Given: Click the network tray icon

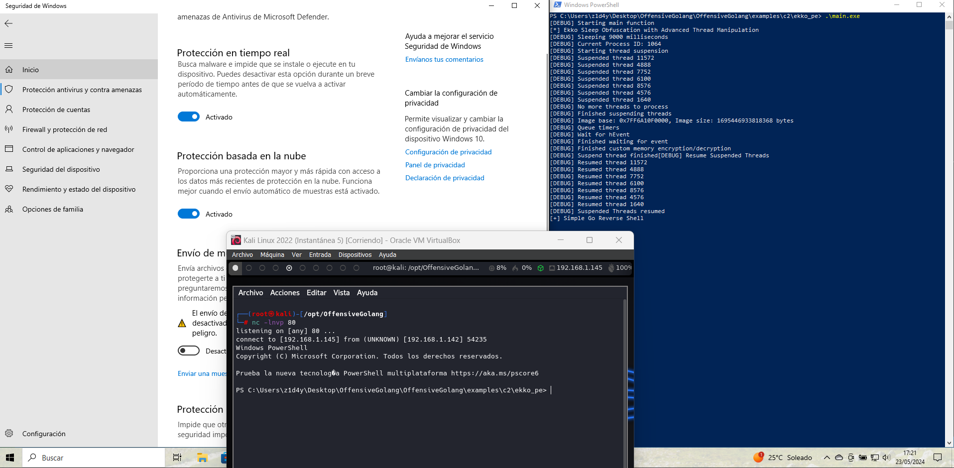Looking at the screenshot, I should 875,458.
